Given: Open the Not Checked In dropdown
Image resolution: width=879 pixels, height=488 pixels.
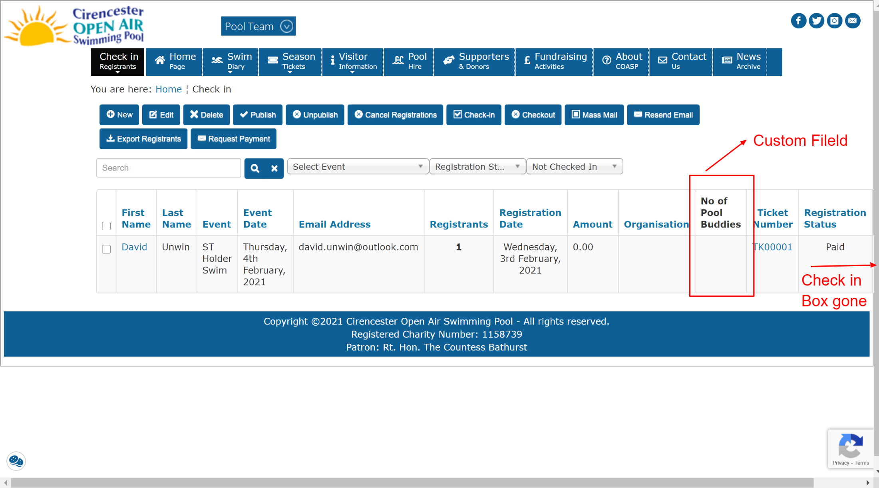Looking at the screenshot, I should pos(574,167).
